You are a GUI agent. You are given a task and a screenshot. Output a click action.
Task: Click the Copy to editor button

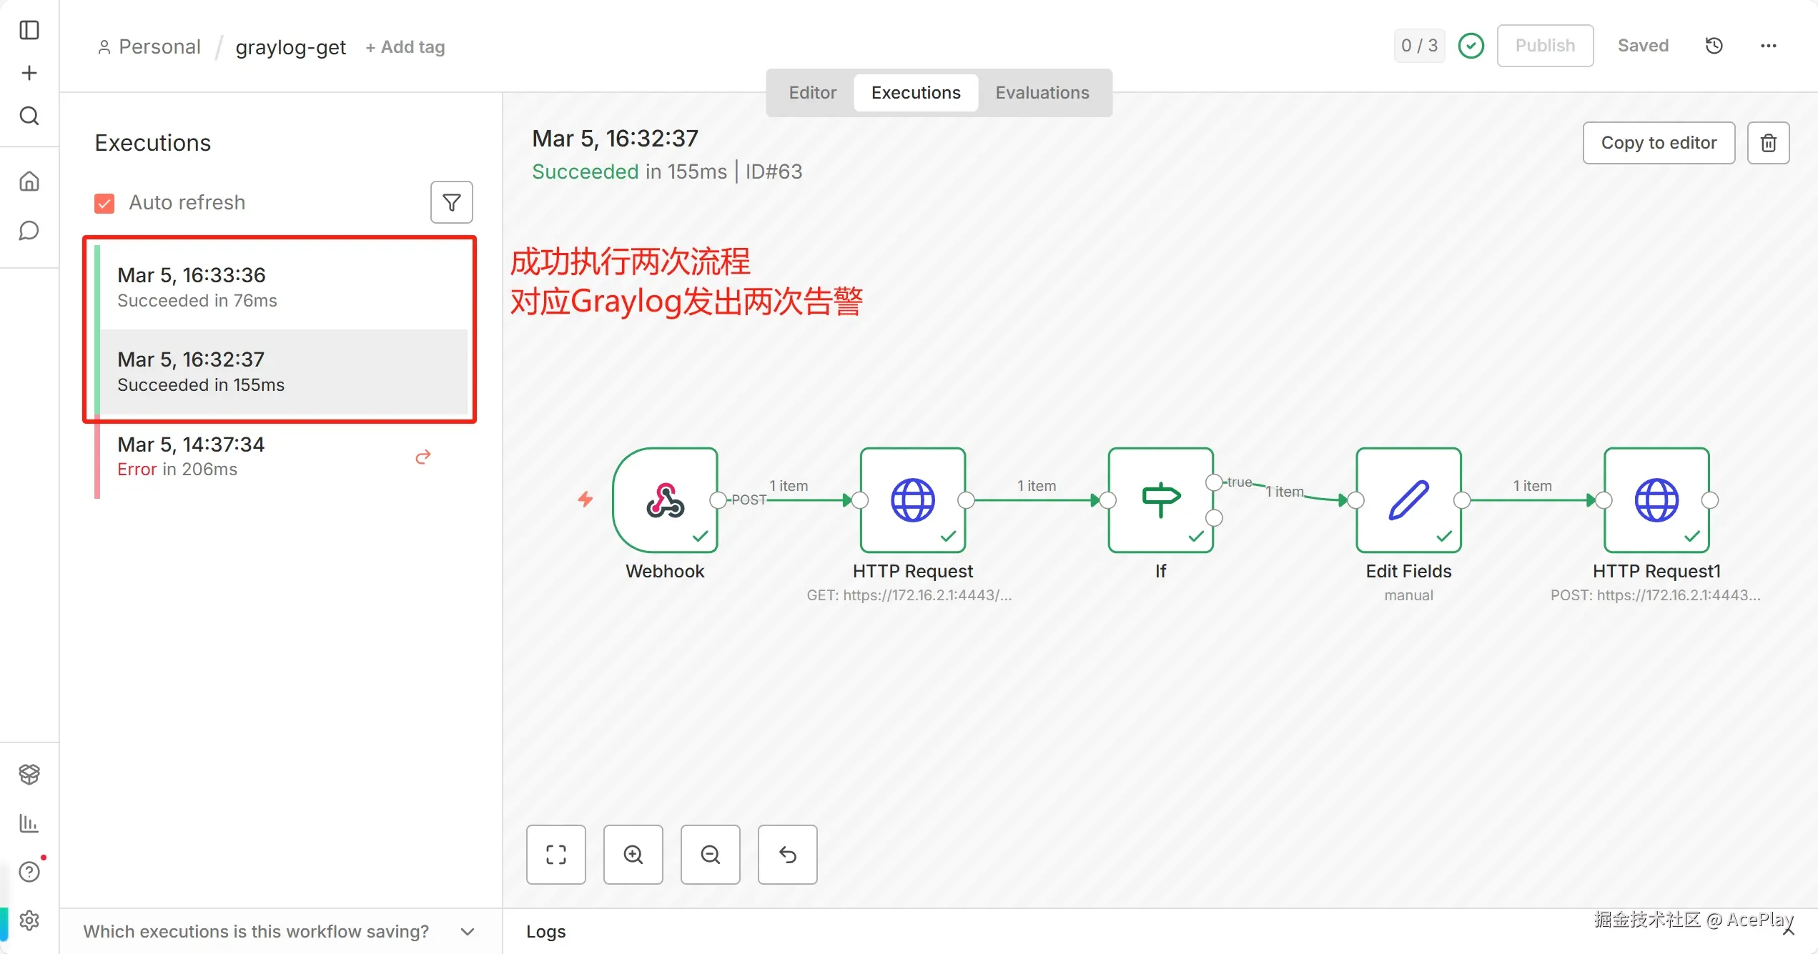coord(1658,143)
